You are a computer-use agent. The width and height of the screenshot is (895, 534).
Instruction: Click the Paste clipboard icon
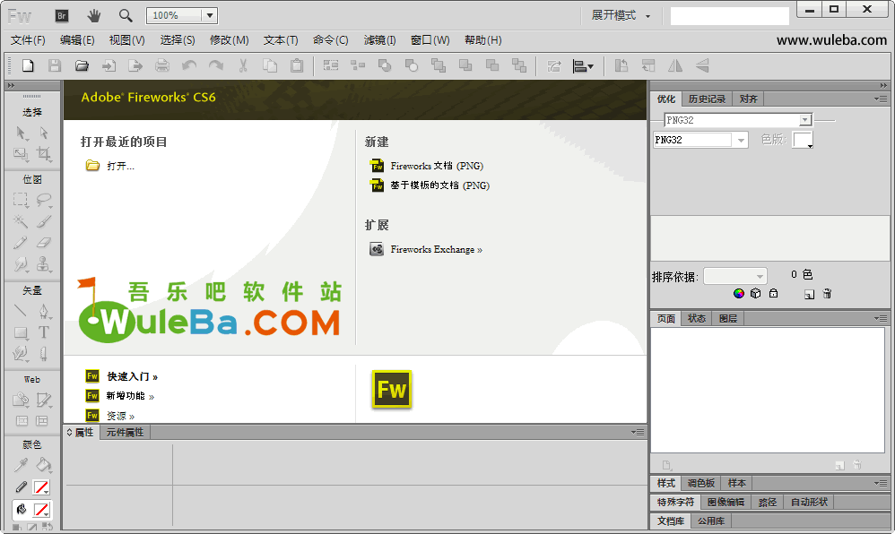coord(297,65)
